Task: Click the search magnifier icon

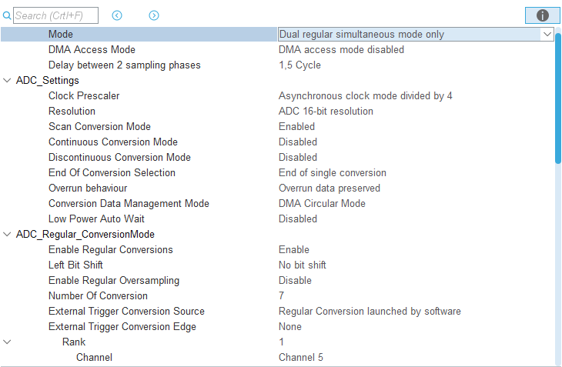Action: (x=6, y=15)
